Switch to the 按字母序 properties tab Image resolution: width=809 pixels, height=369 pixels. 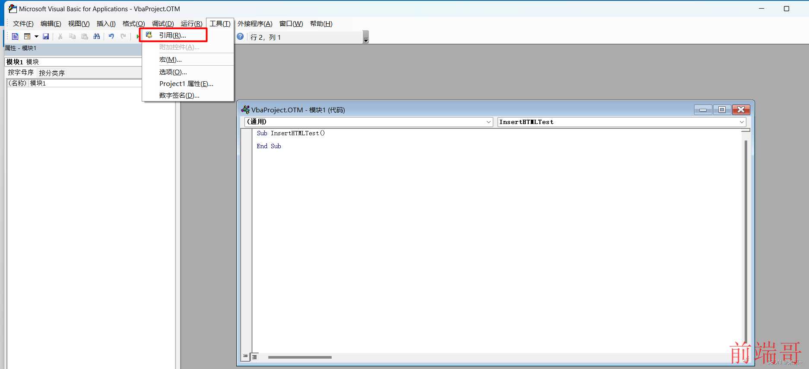[x=21, y=73]
